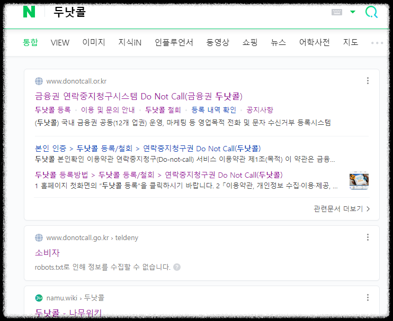Open the 두낫콜 등록 sublink
Image resolution: width=393 pixels, height=321 pixels.
(x=52, y=110)
